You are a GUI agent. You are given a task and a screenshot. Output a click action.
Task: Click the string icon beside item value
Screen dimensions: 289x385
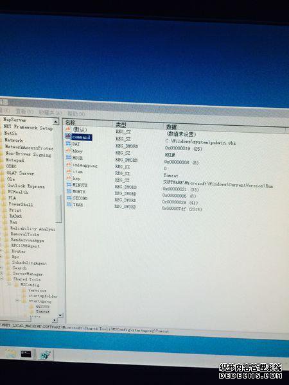[69, 171]
